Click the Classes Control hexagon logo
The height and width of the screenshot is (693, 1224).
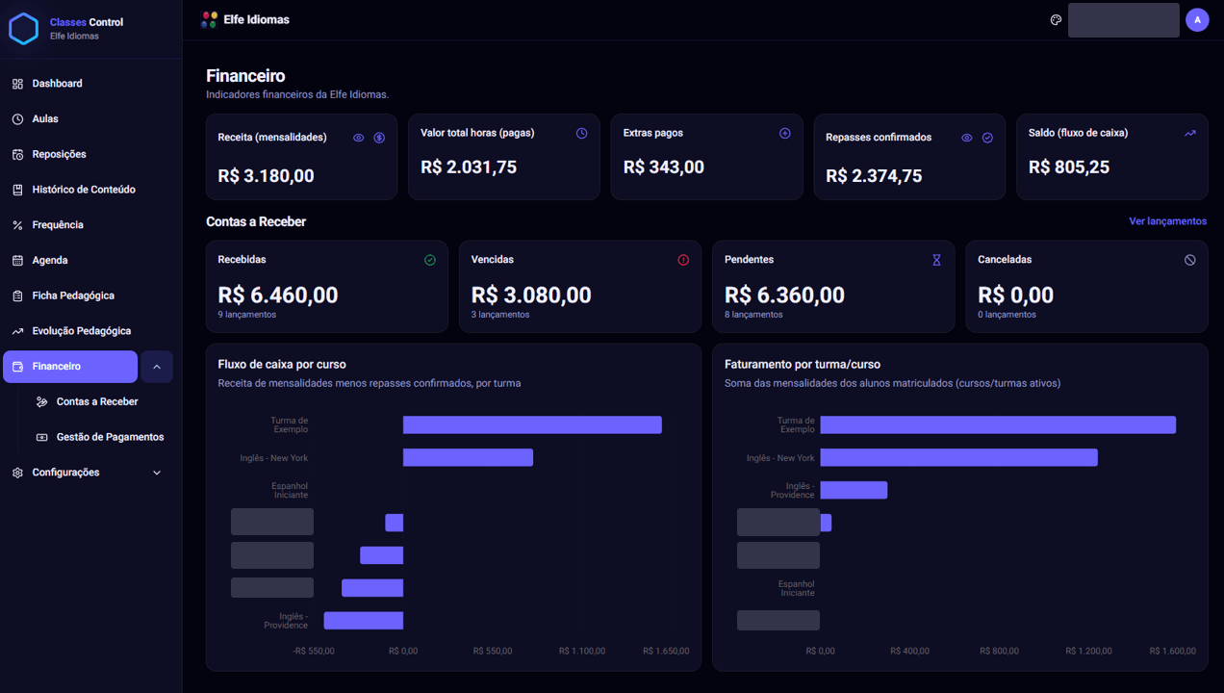23,29
